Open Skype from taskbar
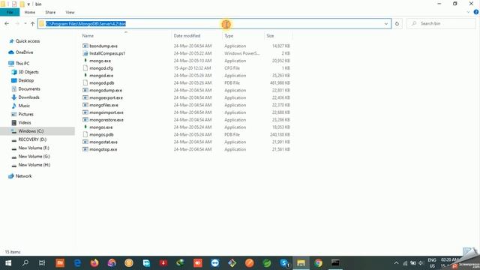This screenshot has height=270, width=480. coord(284,263)
